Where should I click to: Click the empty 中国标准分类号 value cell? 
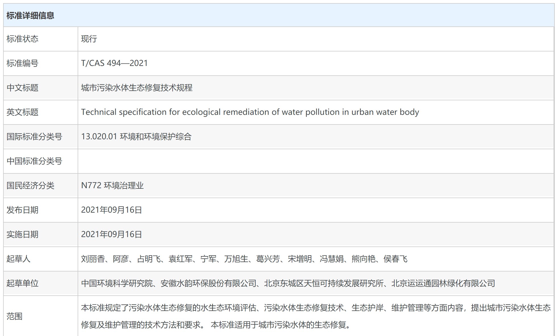coord(316,161)
